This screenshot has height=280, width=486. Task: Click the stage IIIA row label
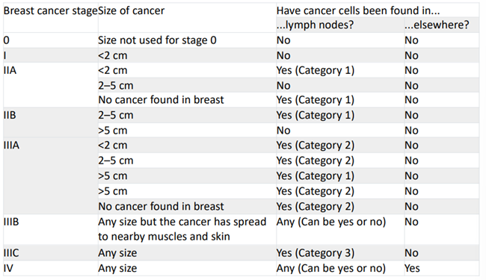coord(11,145)
